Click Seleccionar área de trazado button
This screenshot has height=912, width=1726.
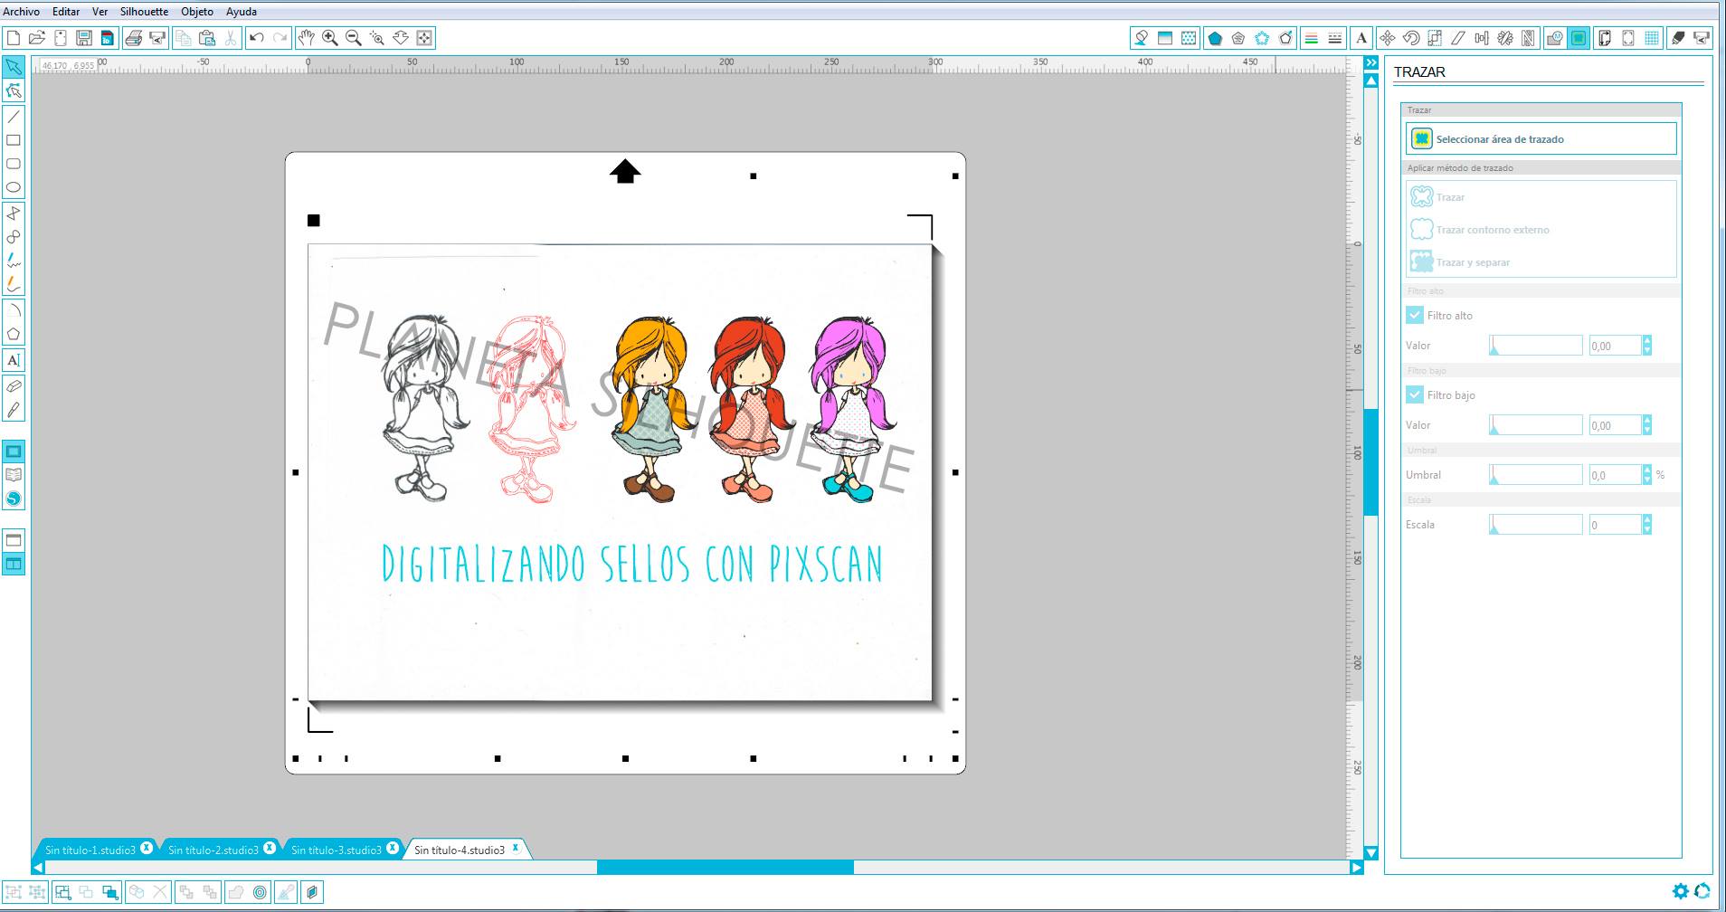pyautogui.click(x=1541, y=138)
